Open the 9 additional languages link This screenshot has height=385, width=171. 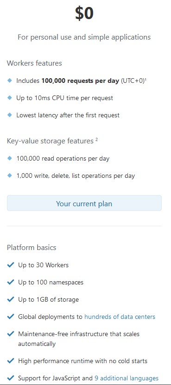[127, 378]
